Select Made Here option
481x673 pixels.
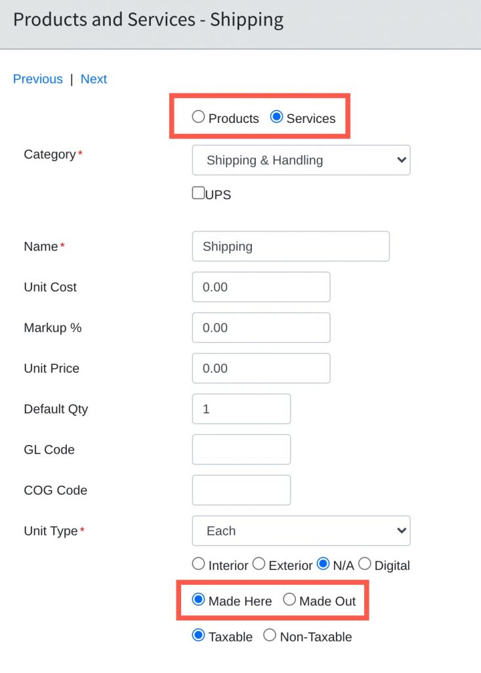[x=198, y=599]
